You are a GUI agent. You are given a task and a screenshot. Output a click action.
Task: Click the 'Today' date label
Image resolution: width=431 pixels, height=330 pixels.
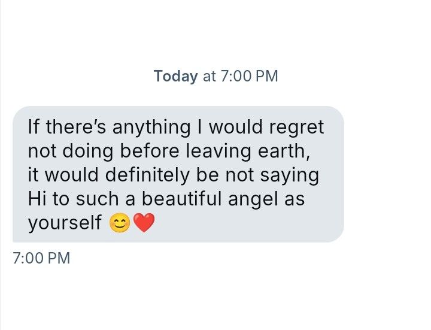click(175, 76)
